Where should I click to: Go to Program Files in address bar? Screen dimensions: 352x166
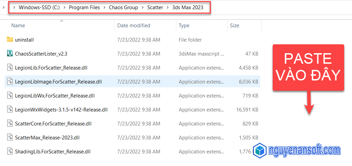84,7
